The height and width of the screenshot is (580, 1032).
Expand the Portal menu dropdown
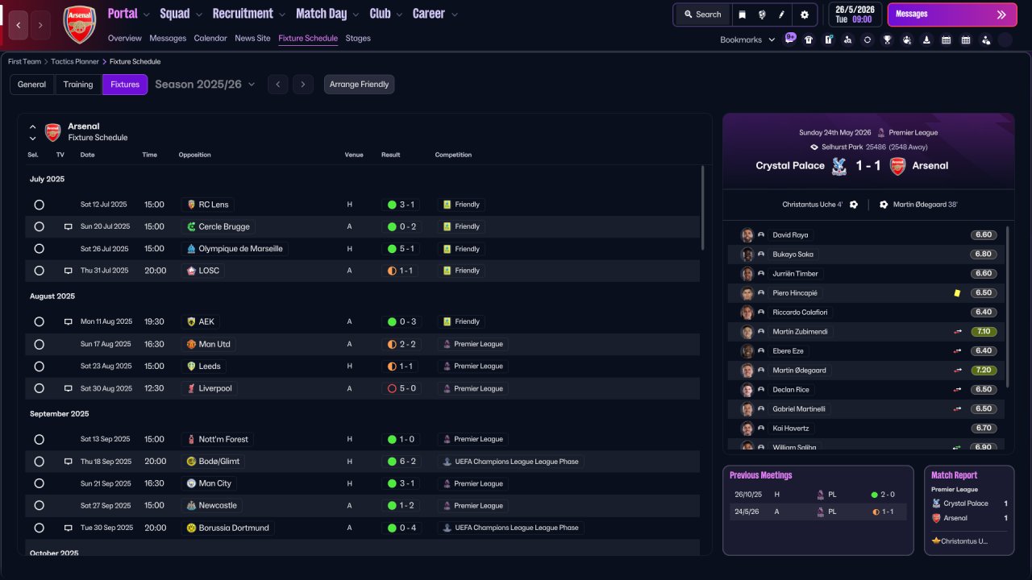pos(147,14)
